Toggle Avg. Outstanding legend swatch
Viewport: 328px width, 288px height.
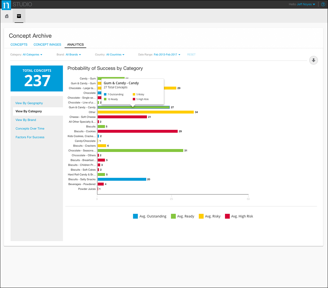click(x=135, y=216)
